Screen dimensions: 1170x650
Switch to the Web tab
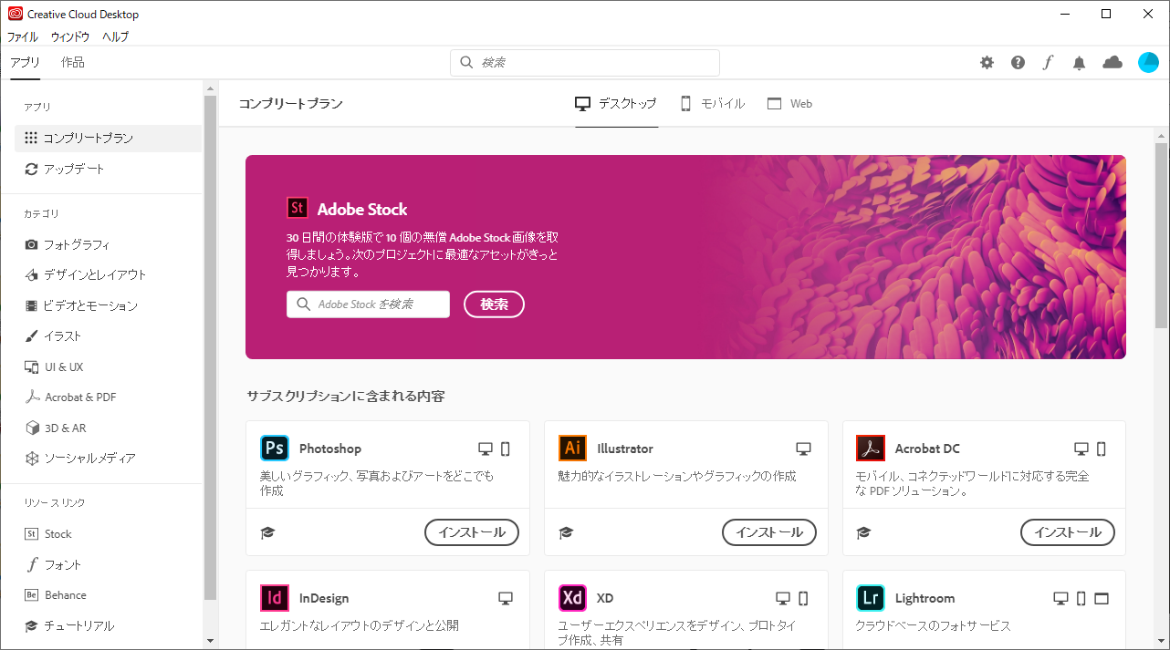[790, 104]
